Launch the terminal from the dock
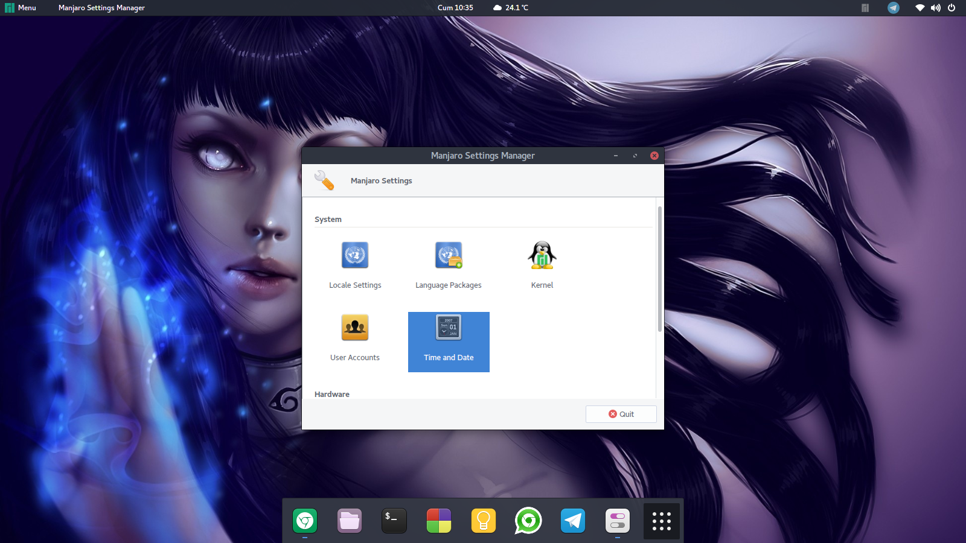966x543 pixels. click(x=394, y=521)
